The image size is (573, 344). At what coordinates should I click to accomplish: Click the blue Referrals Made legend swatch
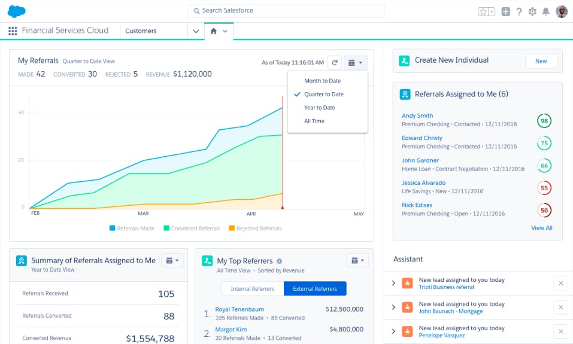[x=112, y=229]
